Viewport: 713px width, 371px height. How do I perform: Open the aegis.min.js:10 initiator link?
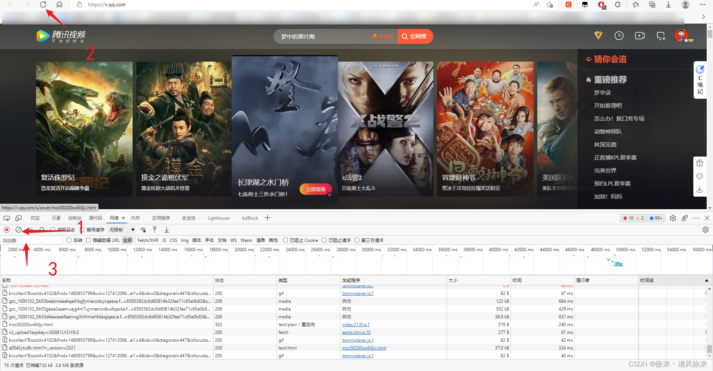tap(356, 332)
